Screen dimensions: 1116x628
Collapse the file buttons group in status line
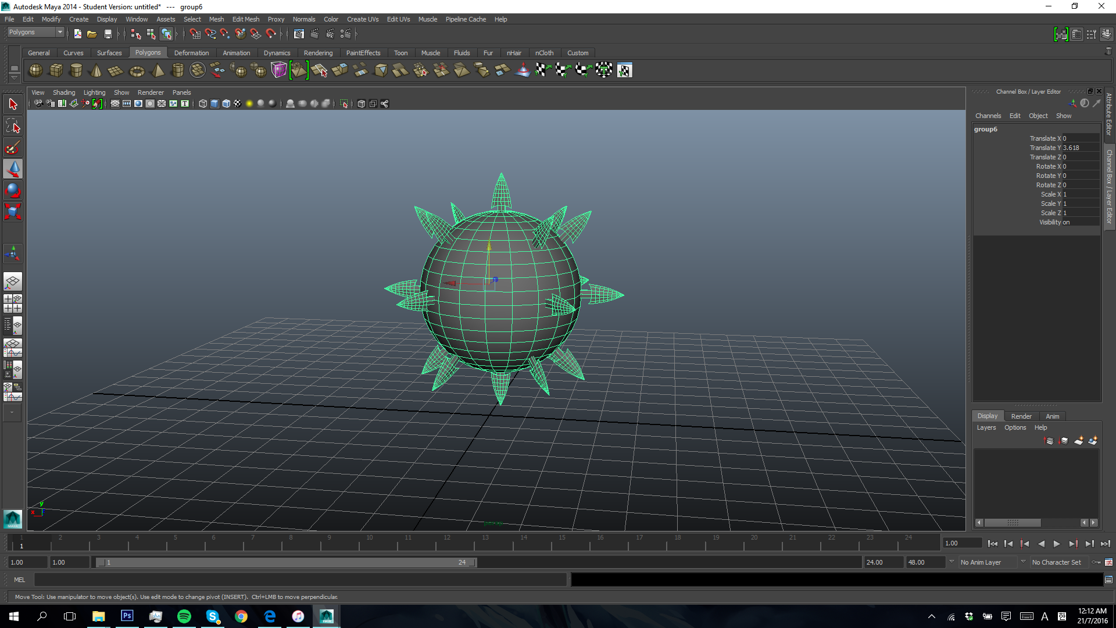[x=68, y=34]
